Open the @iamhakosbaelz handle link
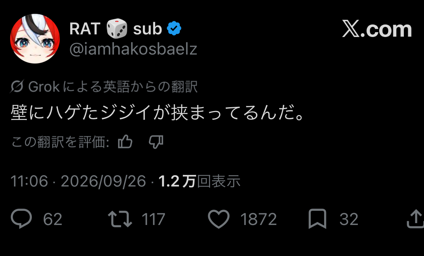The width and height of the screenshot is (424, 256). 133,49
